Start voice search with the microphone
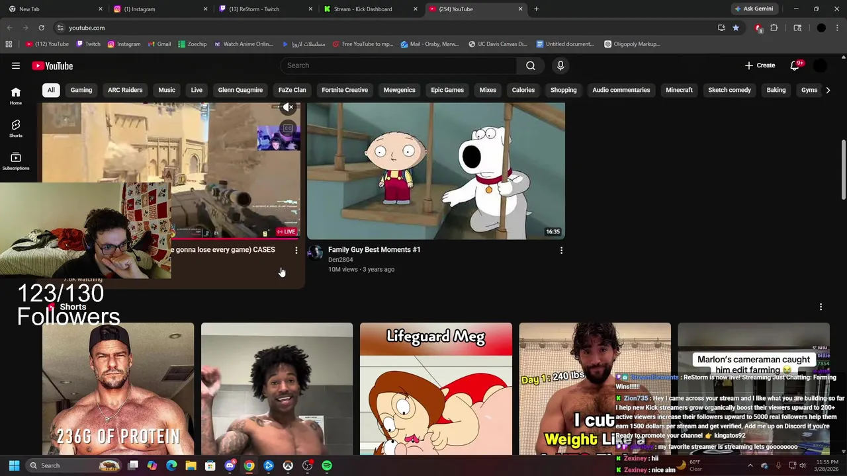 click(560, 65)
